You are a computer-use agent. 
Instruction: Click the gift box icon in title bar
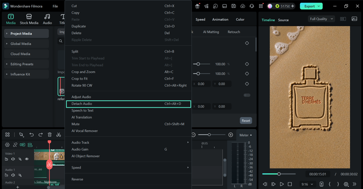[197, 6]
